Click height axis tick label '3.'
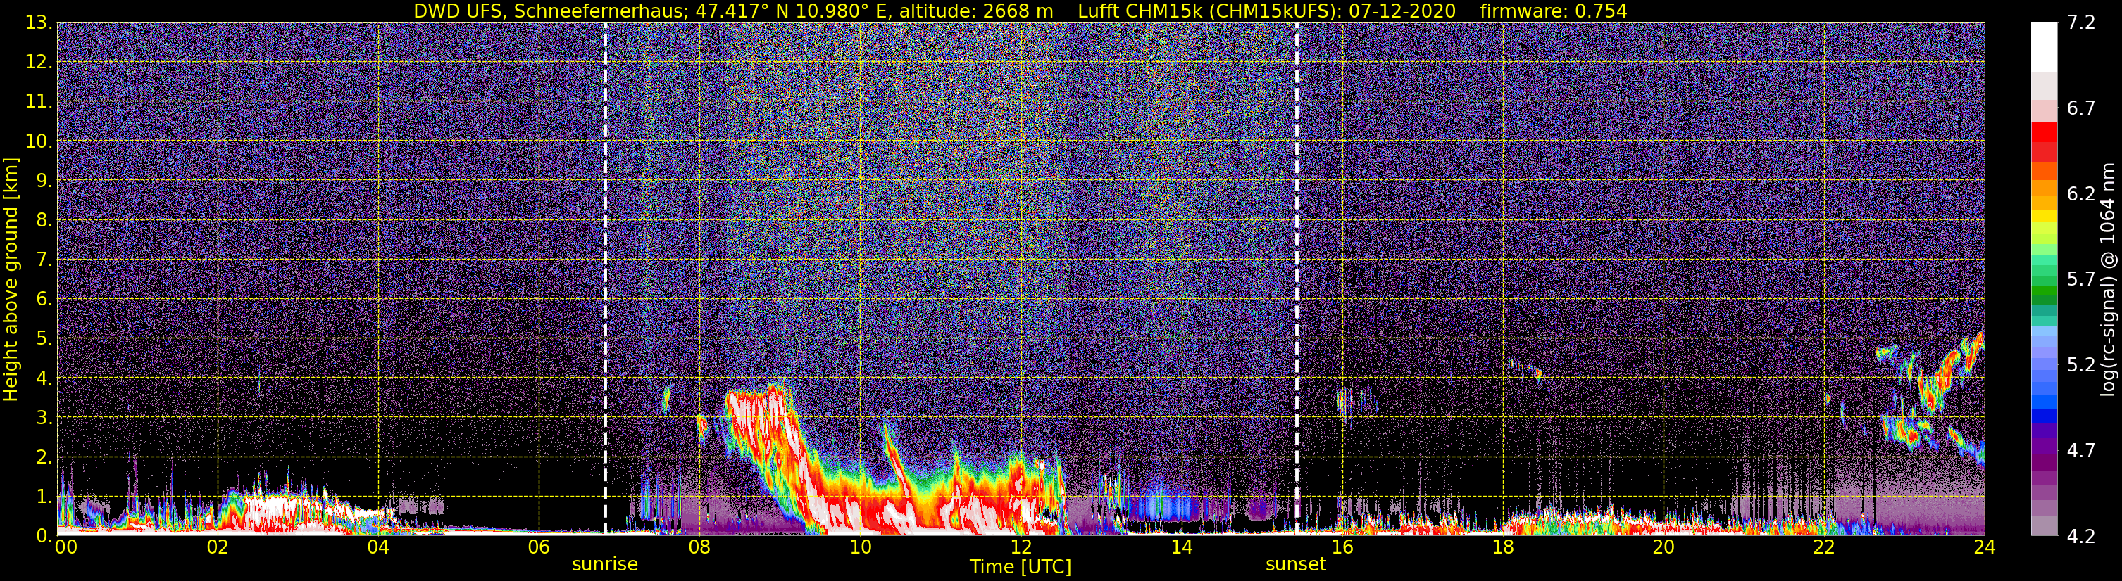The width and height of the screenshot is (2122, 581). [x=43, y=418]
